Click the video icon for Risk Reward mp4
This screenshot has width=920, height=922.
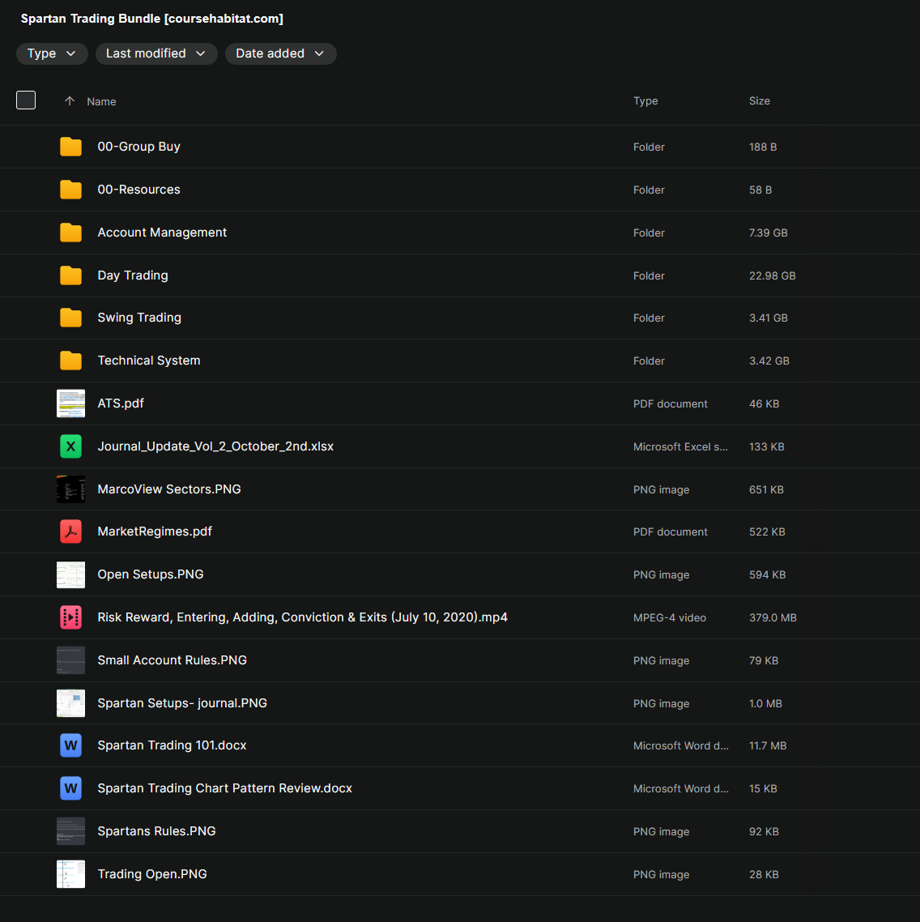[70, 617]
